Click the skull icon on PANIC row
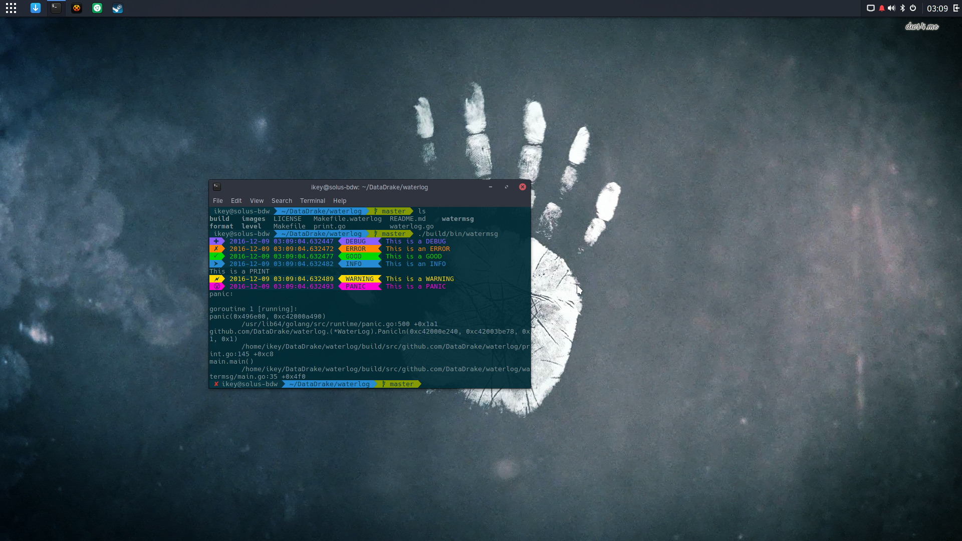The image size is (962, 541). (x=216, y=287)
